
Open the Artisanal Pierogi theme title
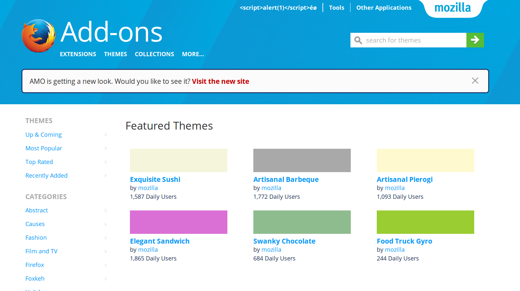coord(404,180)
